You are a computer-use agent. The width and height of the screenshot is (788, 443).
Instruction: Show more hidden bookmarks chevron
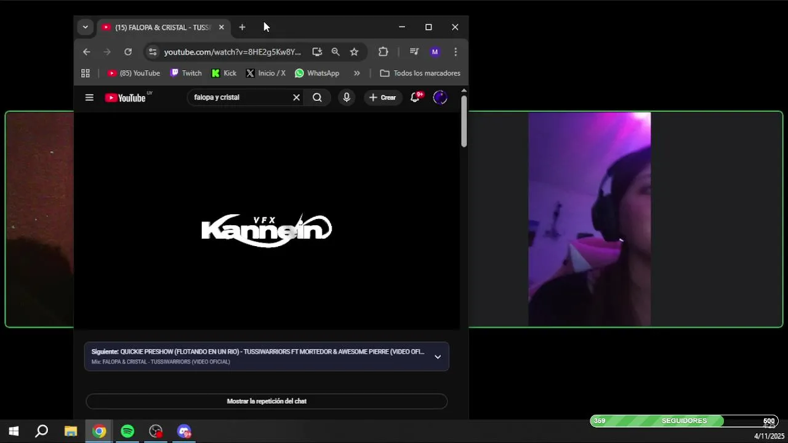(x=356, y=73)
